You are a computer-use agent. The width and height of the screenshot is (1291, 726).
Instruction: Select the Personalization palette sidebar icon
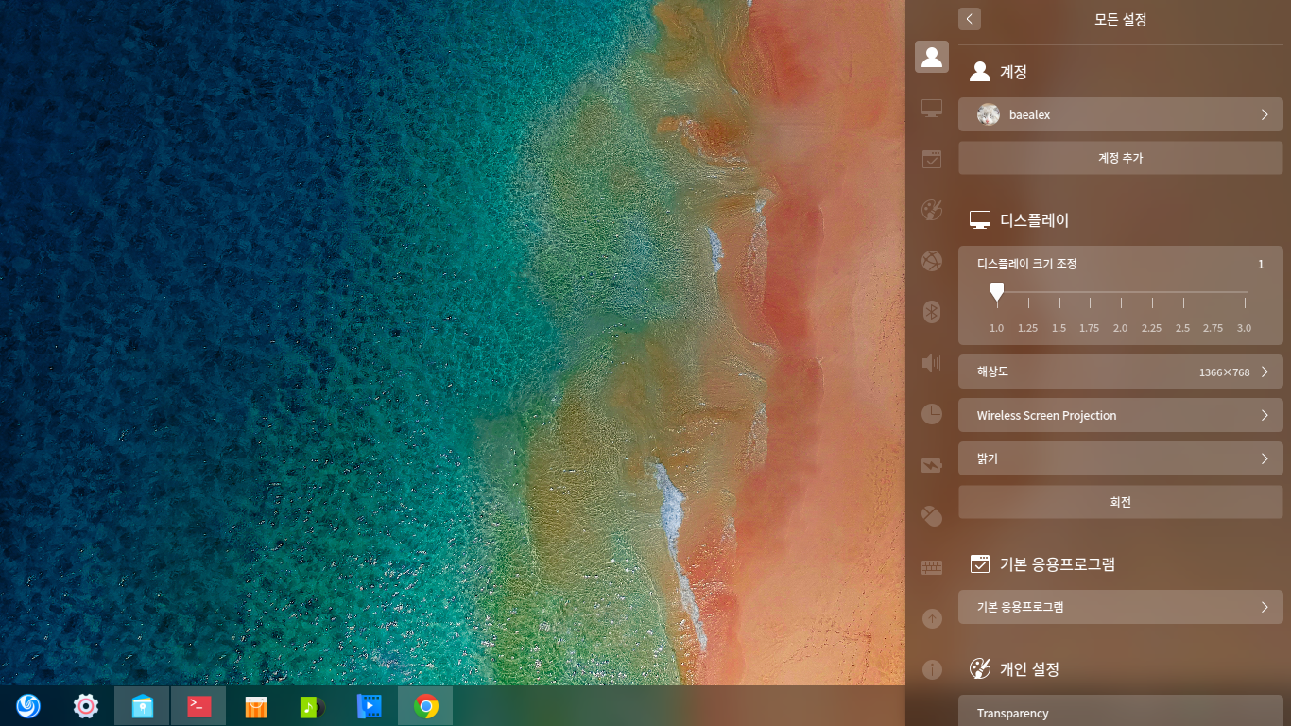(x=932, y=210)
